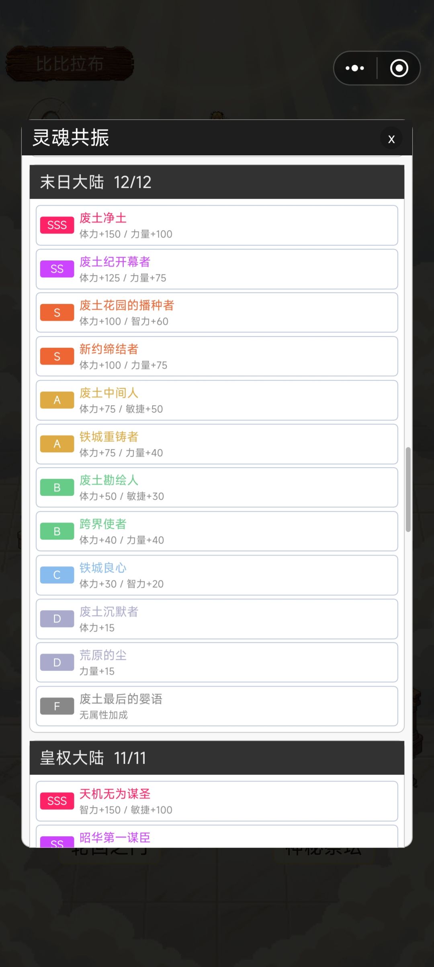Open the mini program three-dots menu

[x=355, y=68]
